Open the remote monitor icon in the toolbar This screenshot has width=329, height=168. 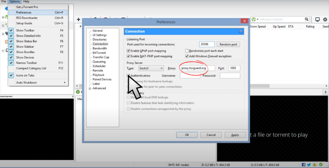point(318,19)
